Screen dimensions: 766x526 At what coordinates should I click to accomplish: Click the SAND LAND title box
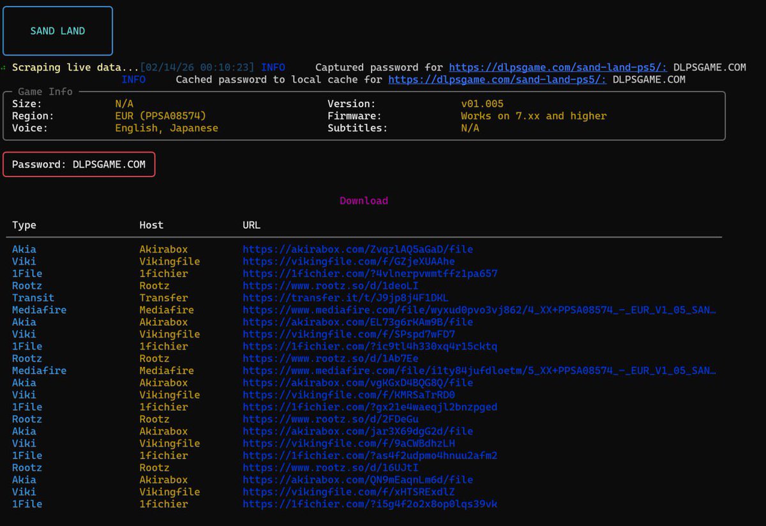click(57, 31)
